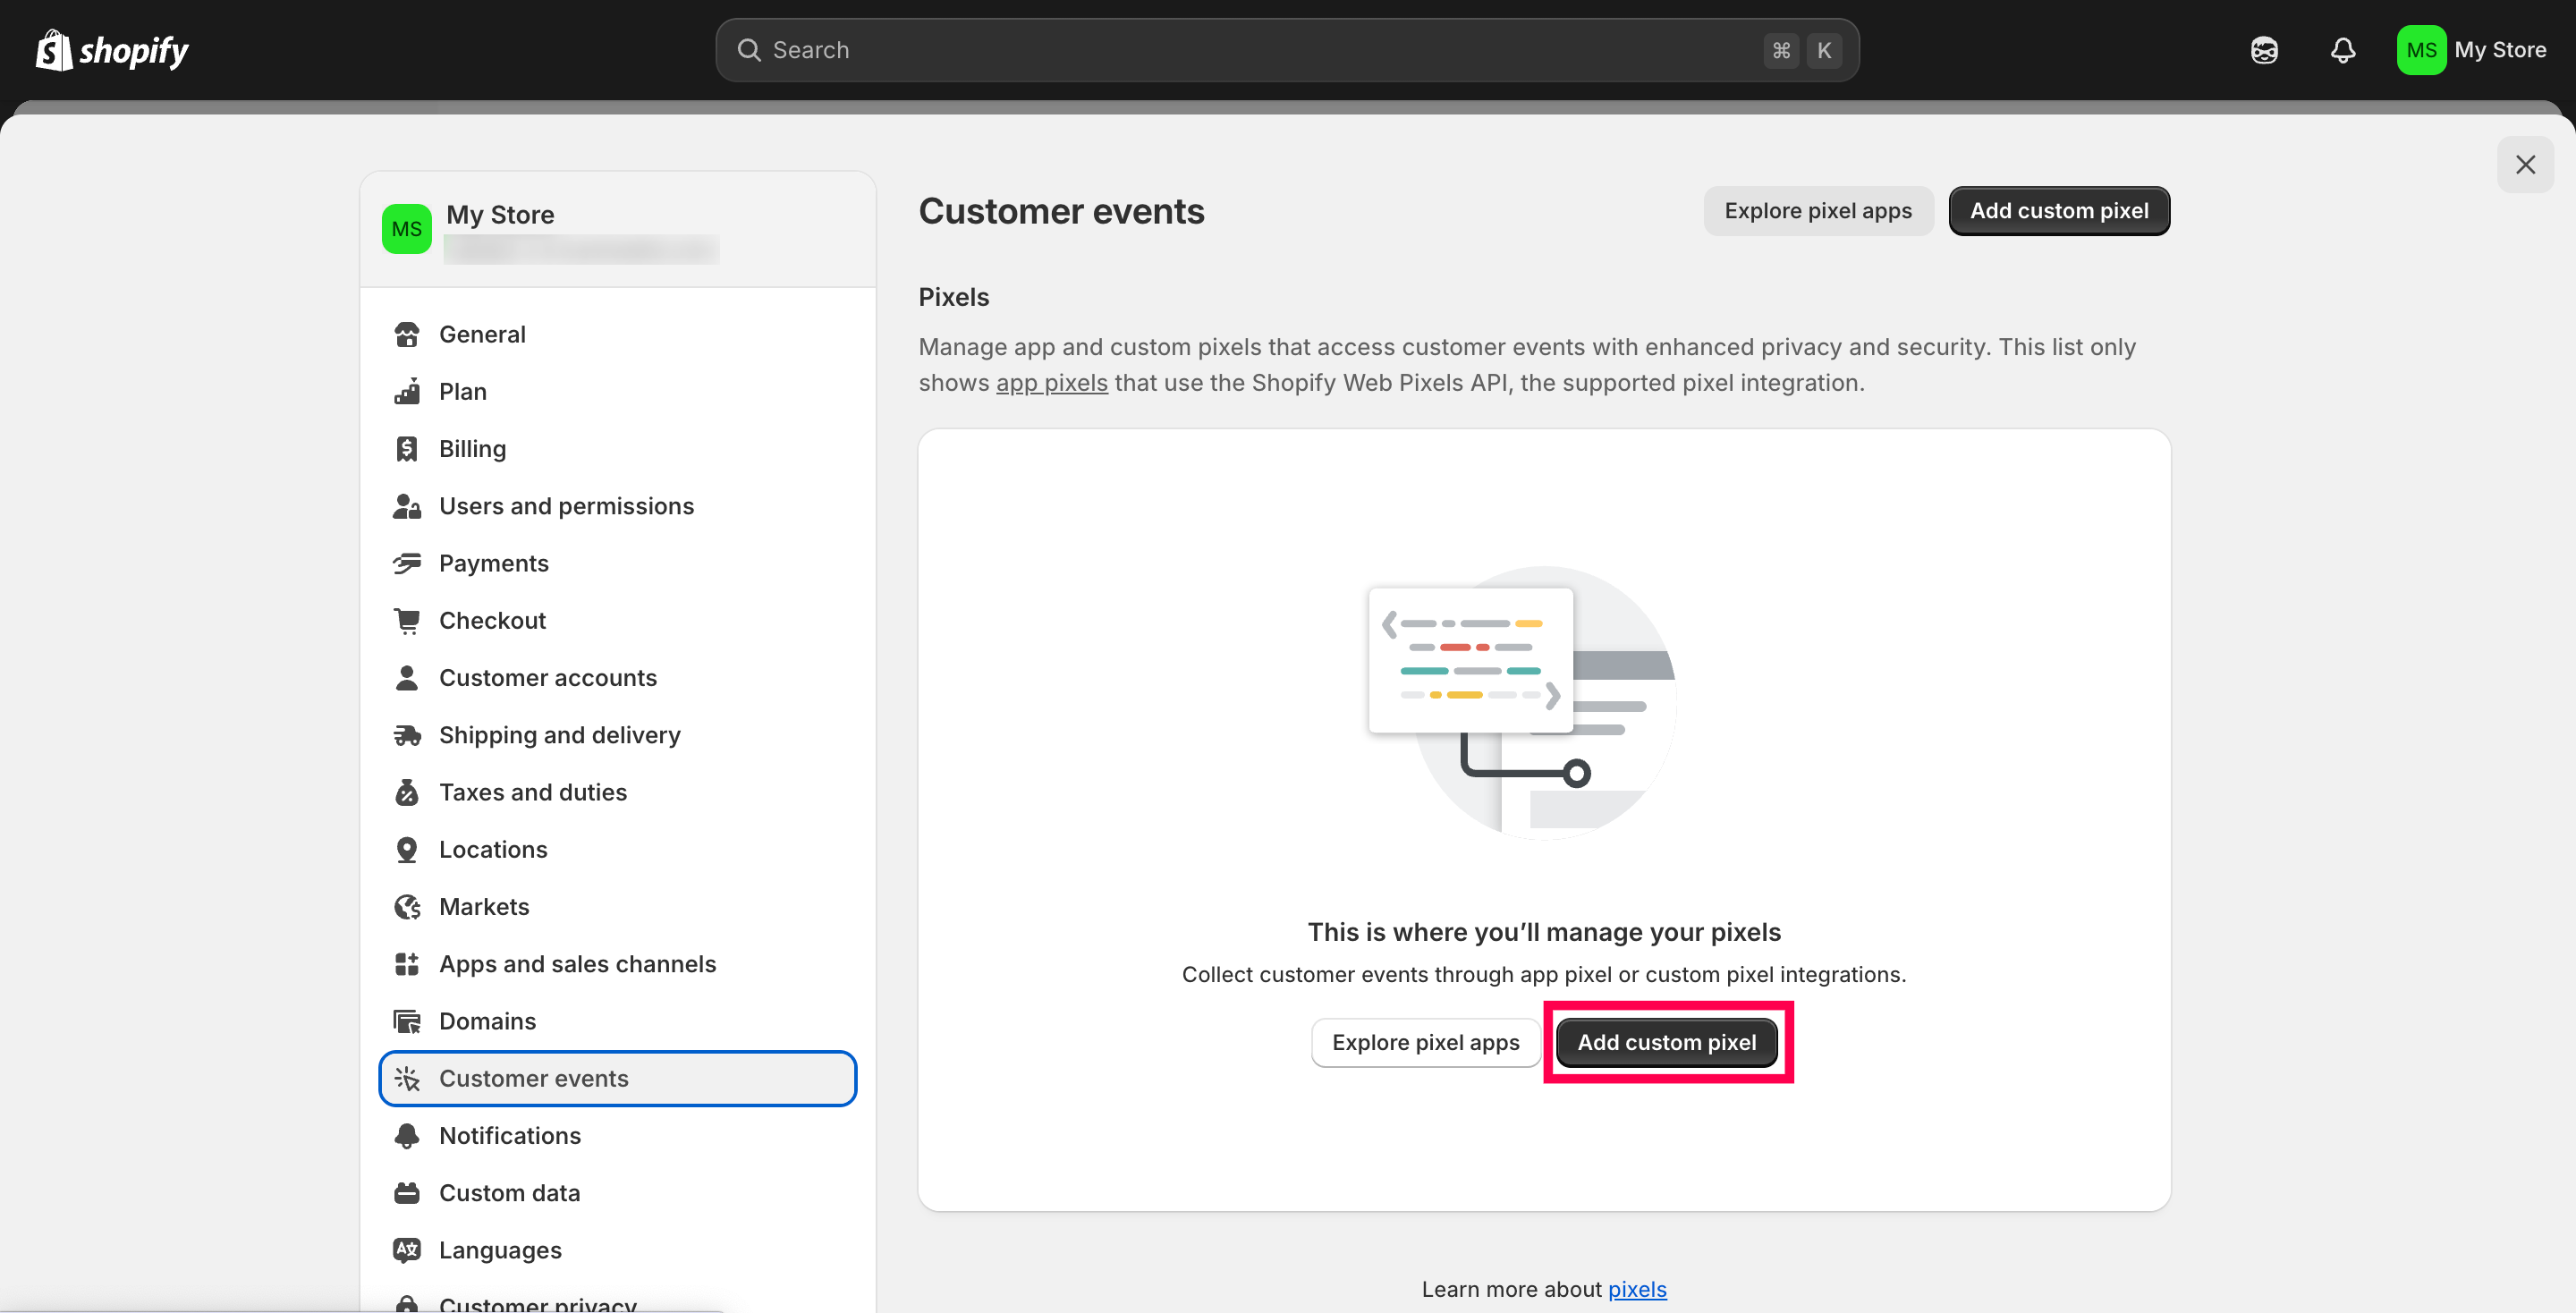Image resolution: width=2576 pixels, height=1313 pixels.
Task: Open the Learn more about pixels link
Action: tap(1636, 1289)
